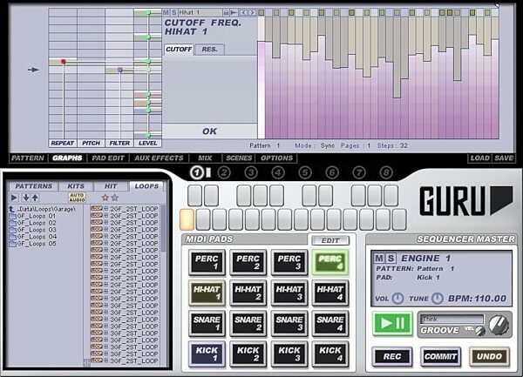Select engine 6 circle button

332,172
